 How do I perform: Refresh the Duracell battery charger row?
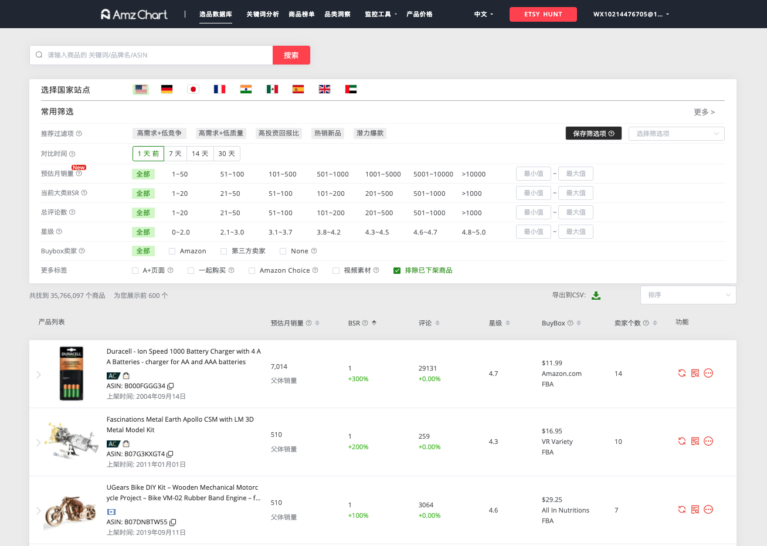[682, 373]
